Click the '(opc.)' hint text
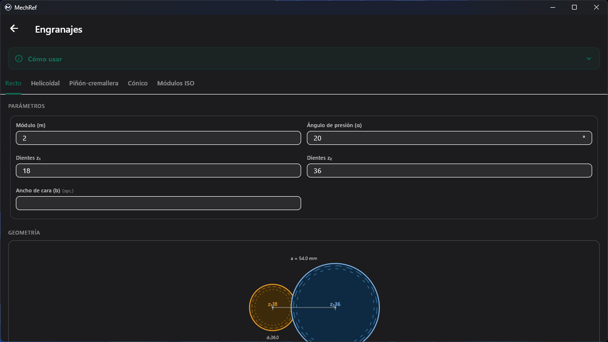 coord(68,191)
